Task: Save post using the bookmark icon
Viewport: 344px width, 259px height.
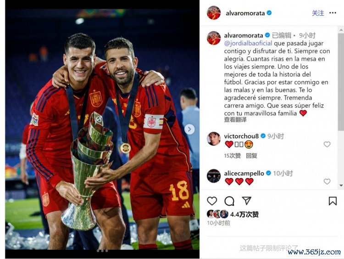Action: coord(333,201)
